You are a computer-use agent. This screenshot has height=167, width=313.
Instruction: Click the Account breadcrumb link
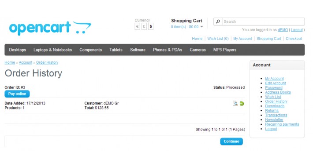point(26,62)
